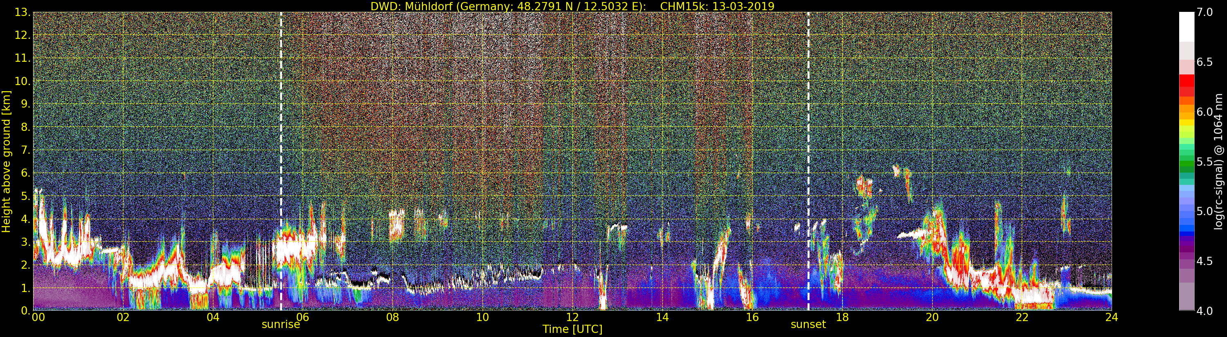Viewport: 1227px width, 337px height.
Task: Click the '12.' height tick label
Action: tap(22, 35)
